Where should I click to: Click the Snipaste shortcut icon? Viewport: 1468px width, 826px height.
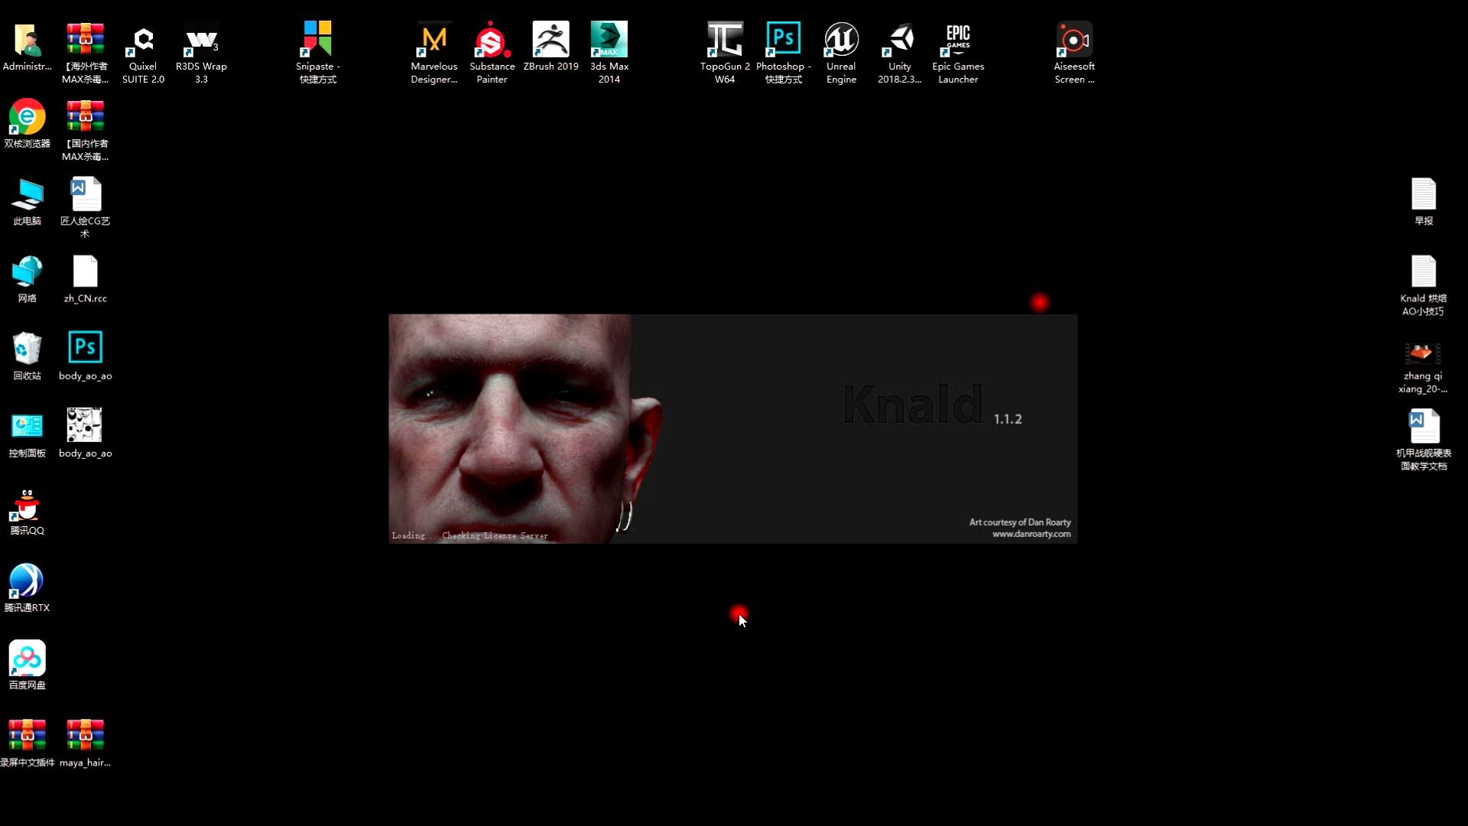(x=317, y=41)
